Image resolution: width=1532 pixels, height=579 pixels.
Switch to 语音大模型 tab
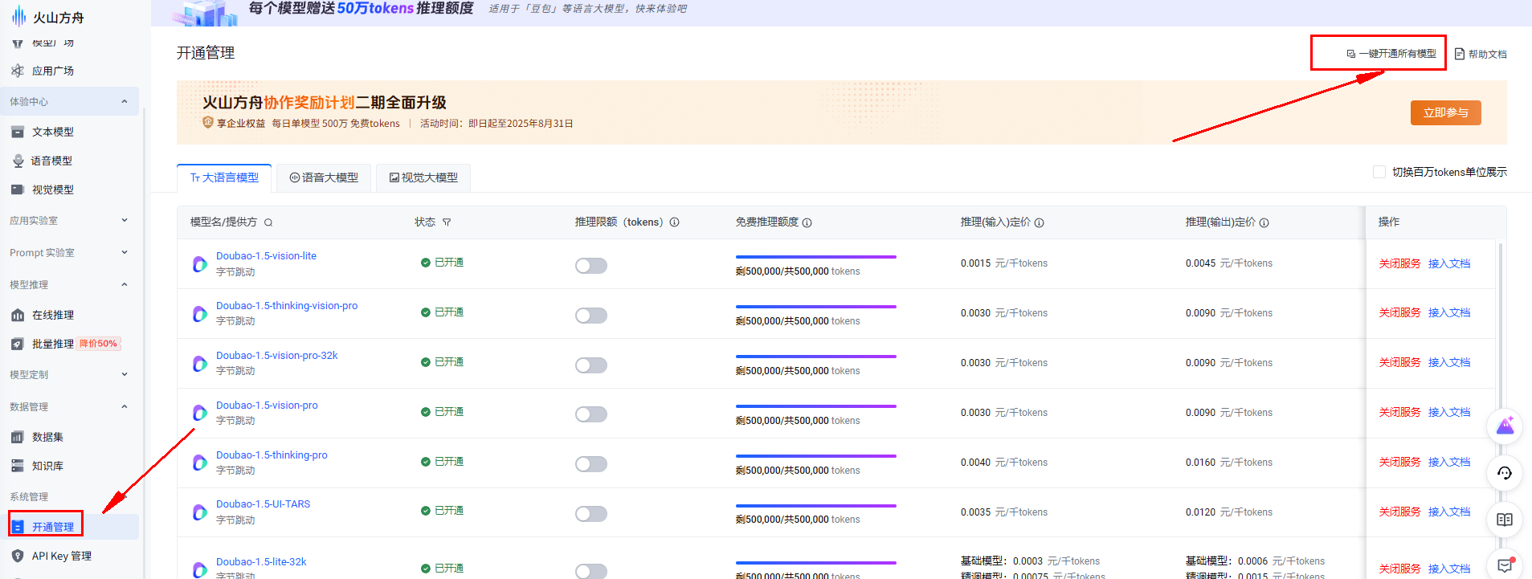324,177
